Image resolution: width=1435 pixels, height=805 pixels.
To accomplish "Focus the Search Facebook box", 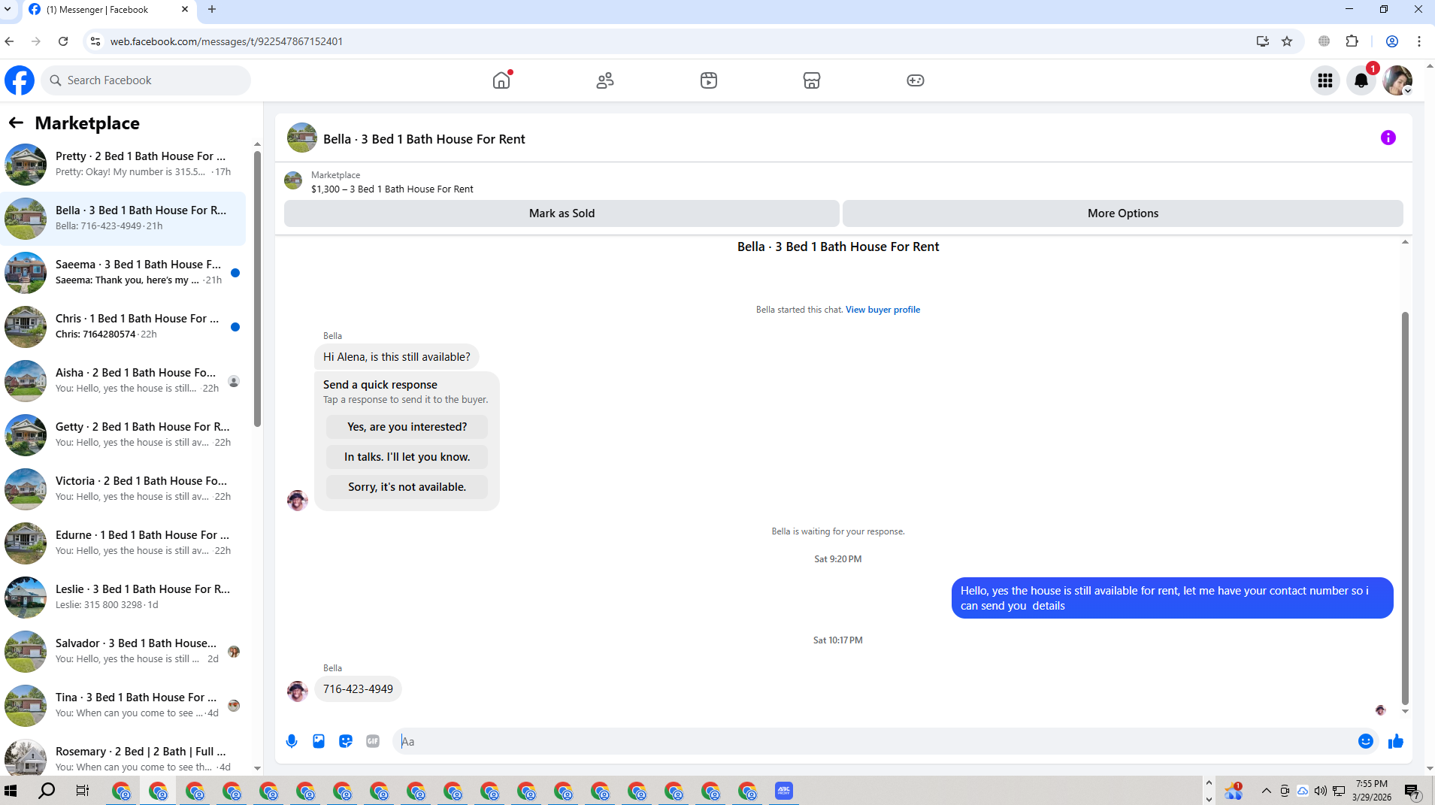I will [x=146, y=80].
